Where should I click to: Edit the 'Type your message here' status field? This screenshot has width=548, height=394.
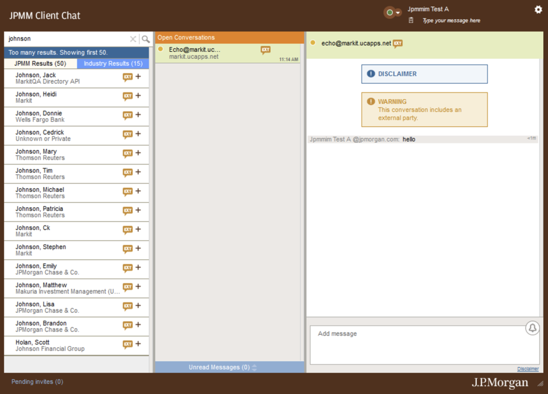(451, 21)
